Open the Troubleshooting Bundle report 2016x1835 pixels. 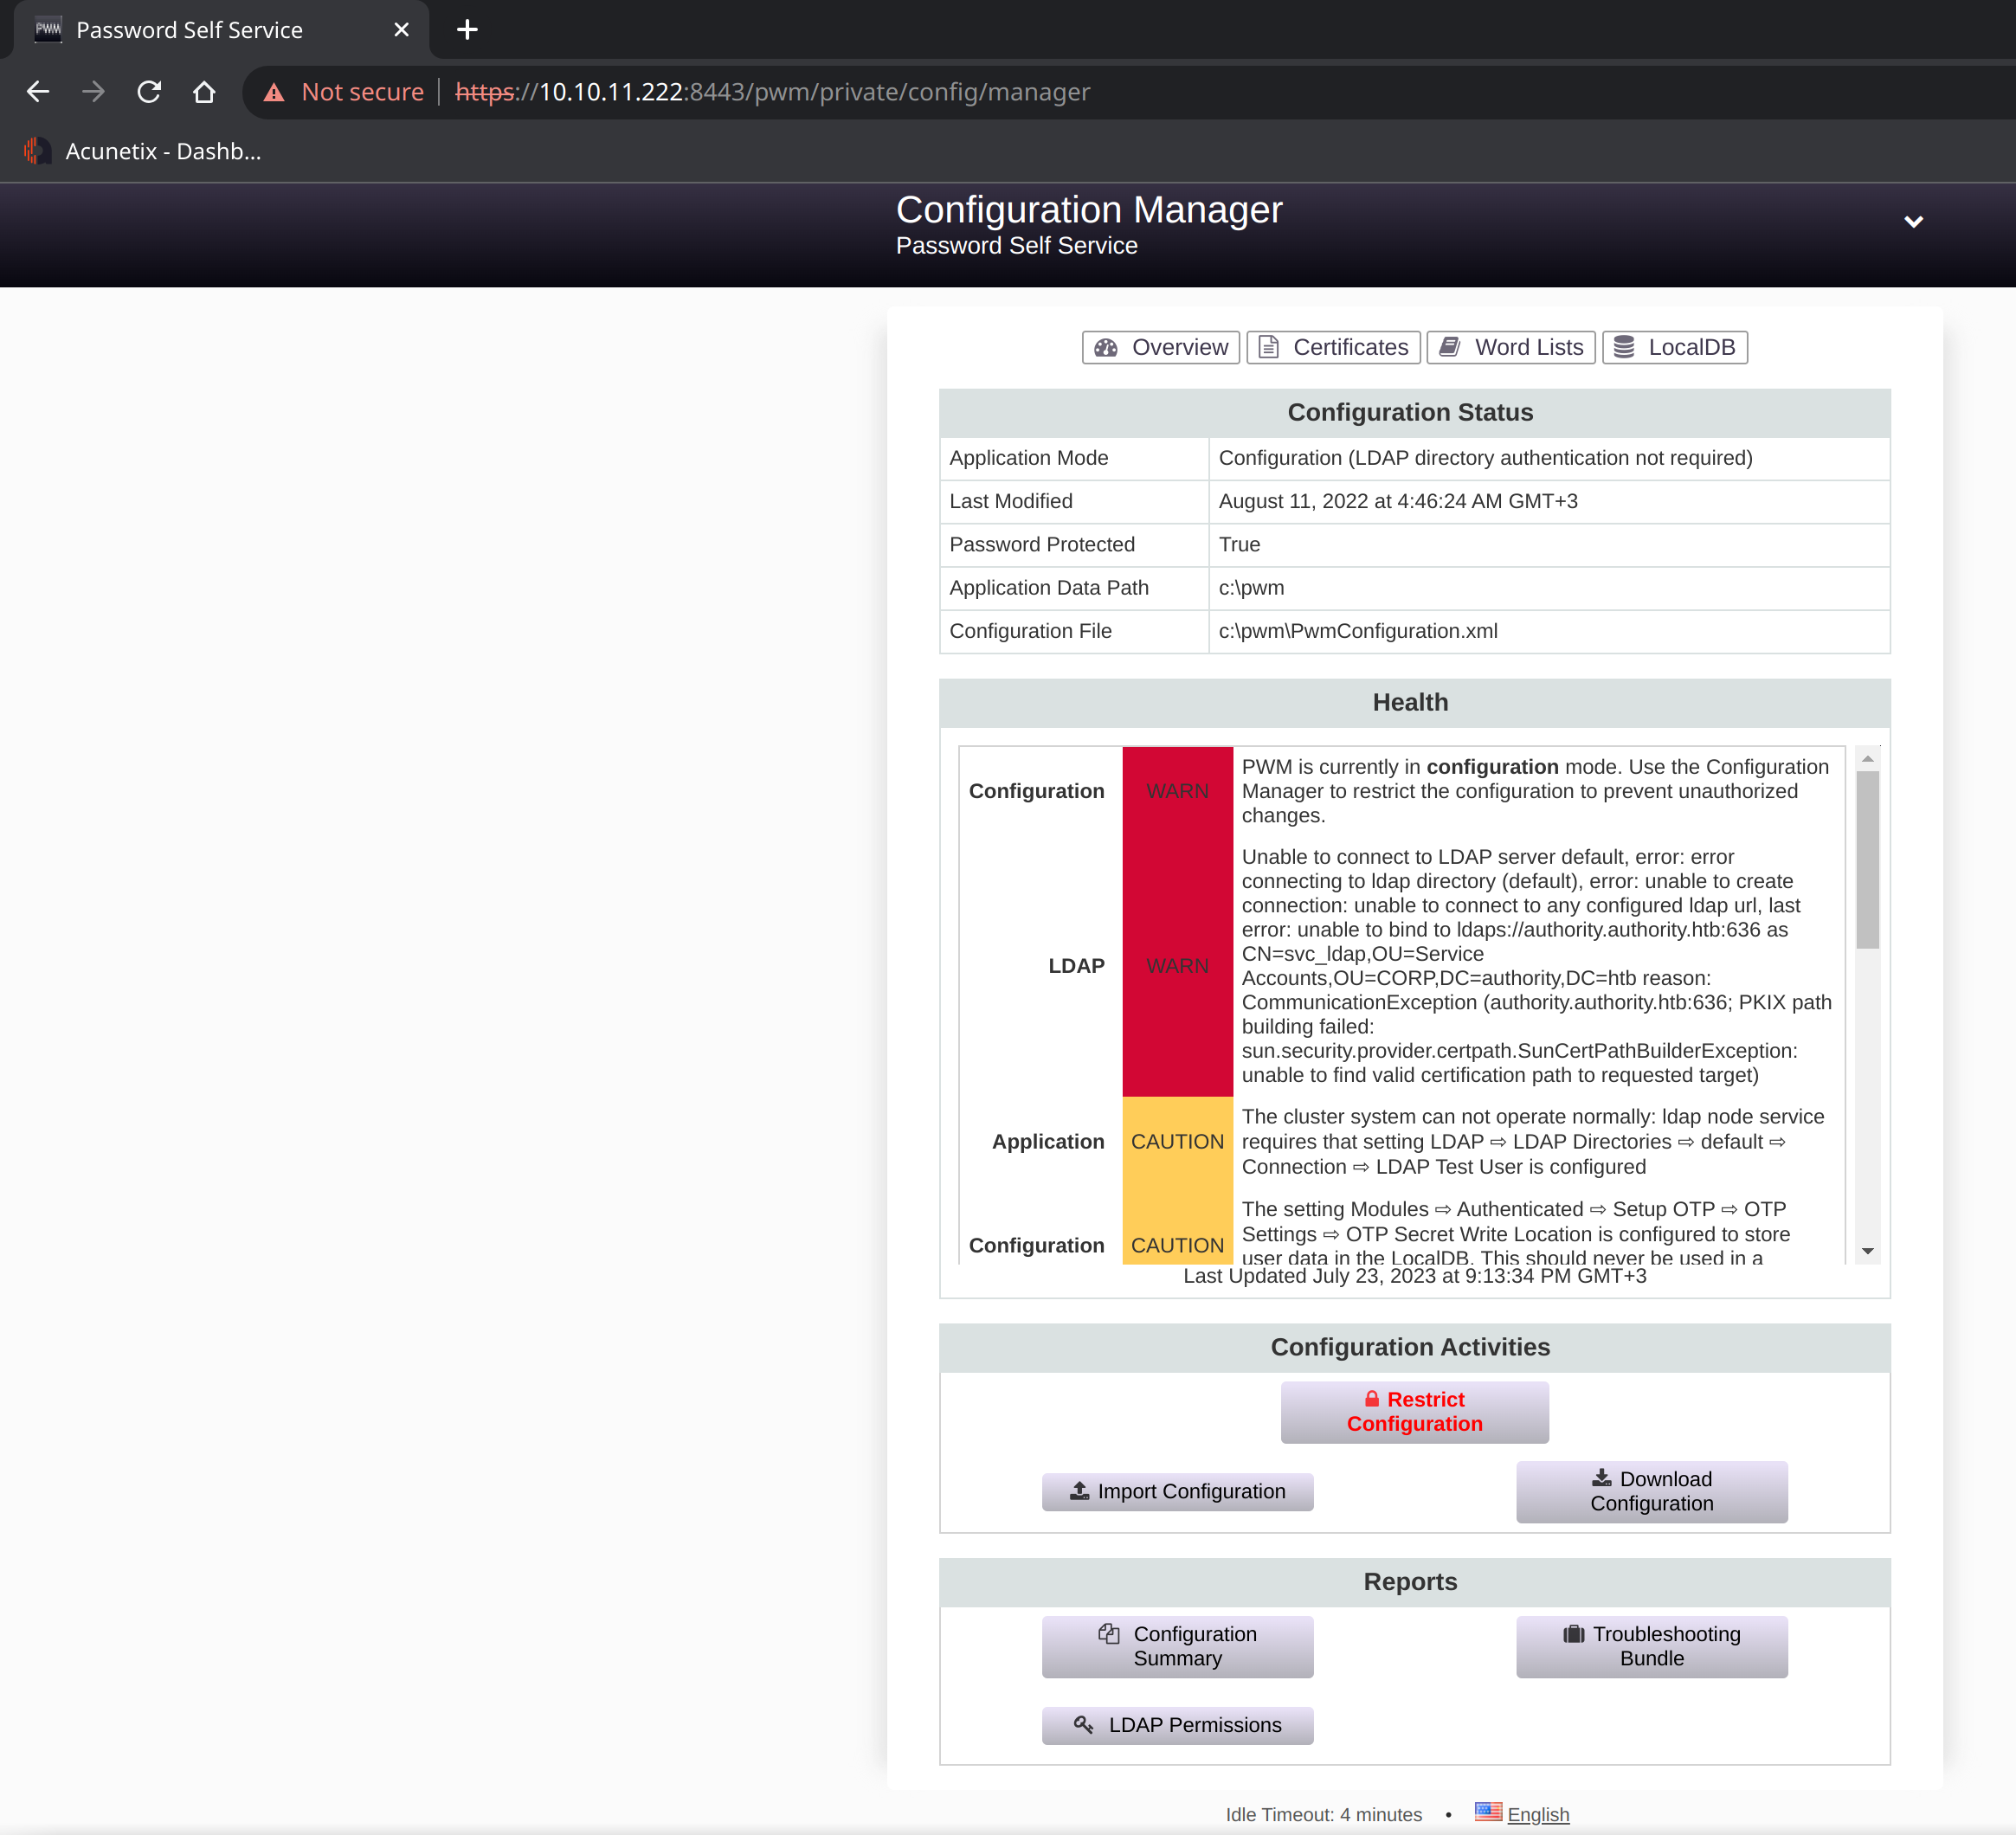click(x=1651, y=1646)
